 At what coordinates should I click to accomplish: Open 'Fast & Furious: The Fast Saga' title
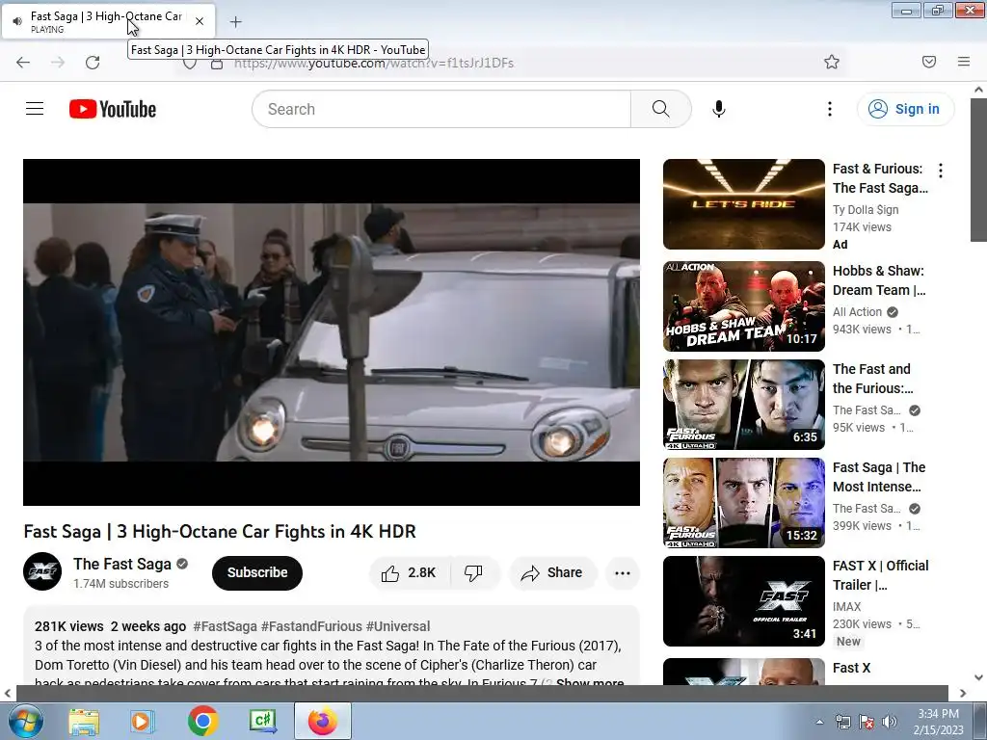880,178
